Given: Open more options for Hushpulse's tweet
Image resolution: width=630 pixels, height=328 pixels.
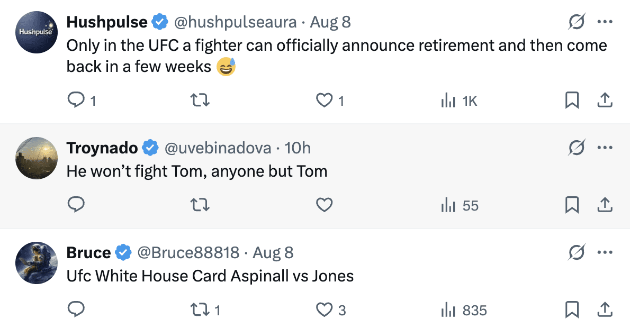Looking at the screenshot, I should (x=605, y=22).
